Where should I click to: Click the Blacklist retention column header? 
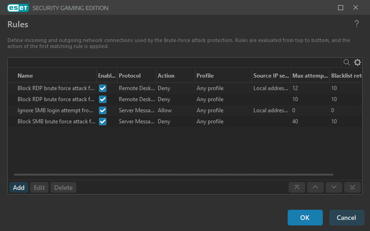(346, 76)
